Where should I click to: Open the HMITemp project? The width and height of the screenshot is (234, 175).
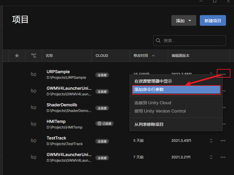tap(56, 121)
